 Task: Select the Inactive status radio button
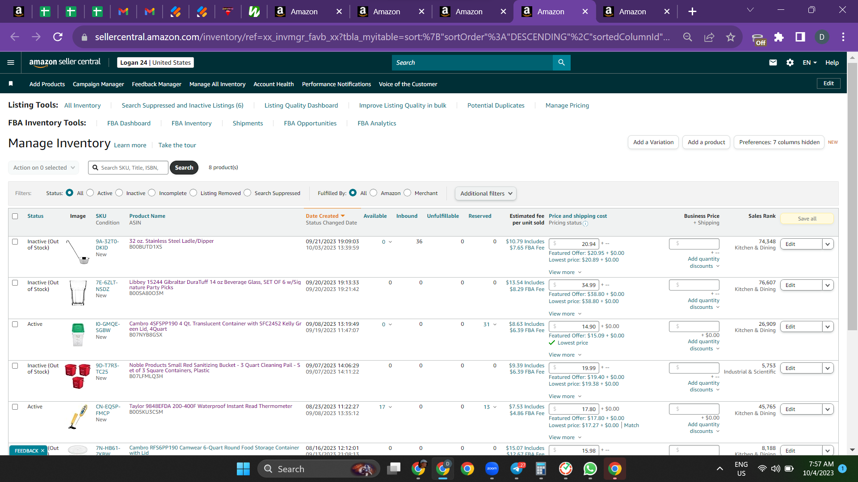click(119, 193)
